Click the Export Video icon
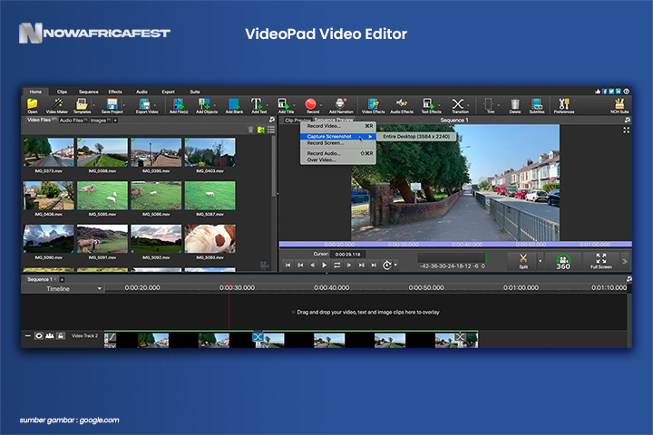This screenshot has height=435, width=653. point(145,105)
